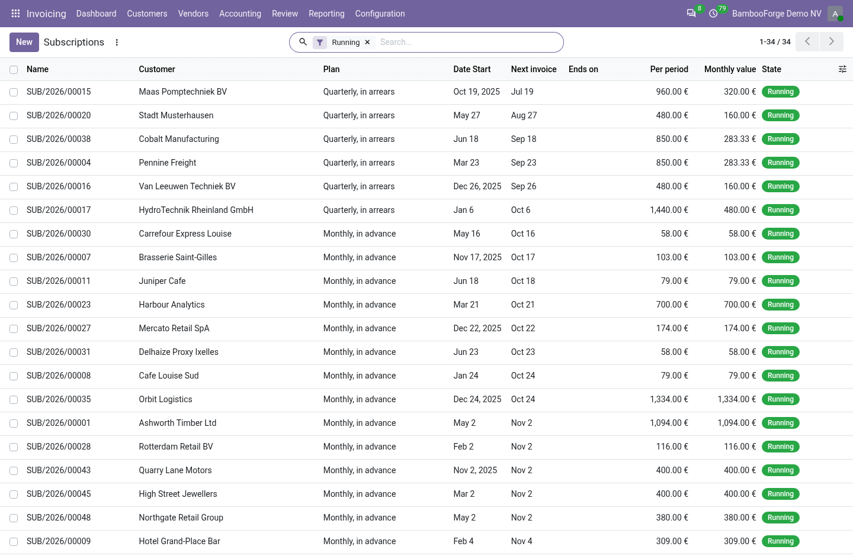Open the Vendors menu
Viewport: 853px width, 556px height.
coord(193,14)
